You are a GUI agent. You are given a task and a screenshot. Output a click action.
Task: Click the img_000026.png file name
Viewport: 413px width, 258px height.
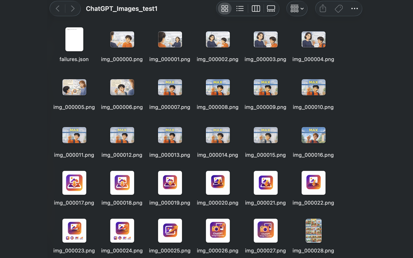point(218,251)
